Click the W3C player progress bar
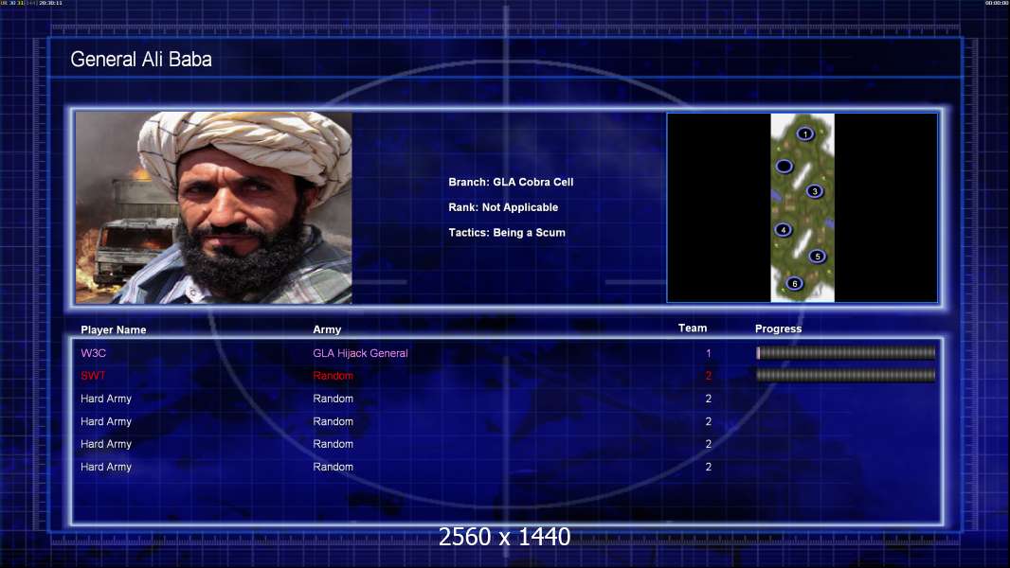The height and width of the screenshot is (568, 1010). (x=845, y=353)
